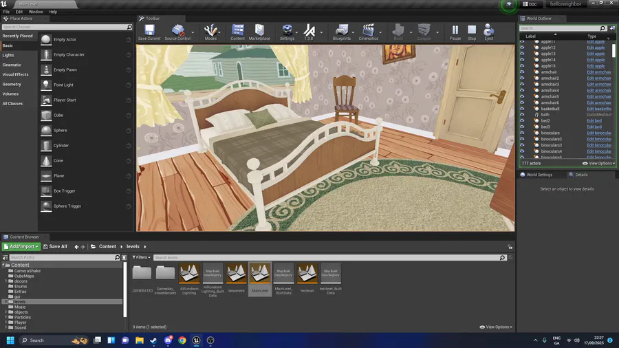Hide the armchair actor via its eye icon
The image size is (619, 348).
pyautogui.click(x=522, y=72)
